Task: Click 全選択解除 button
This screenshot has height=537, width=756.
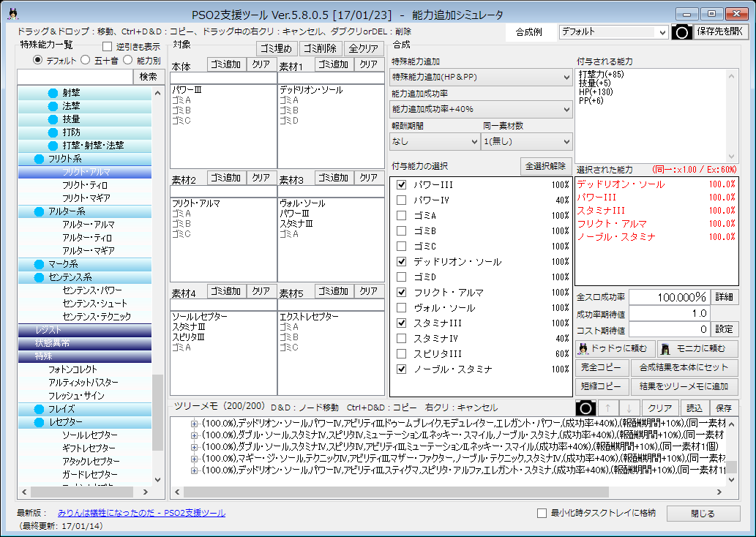Action: point(546,166)
